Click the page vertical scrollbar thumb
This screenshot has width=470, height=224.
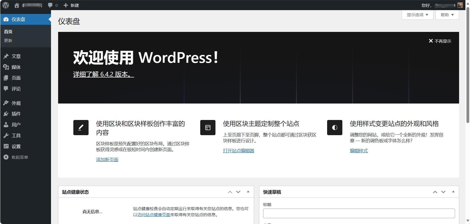(x=468, y=65)
